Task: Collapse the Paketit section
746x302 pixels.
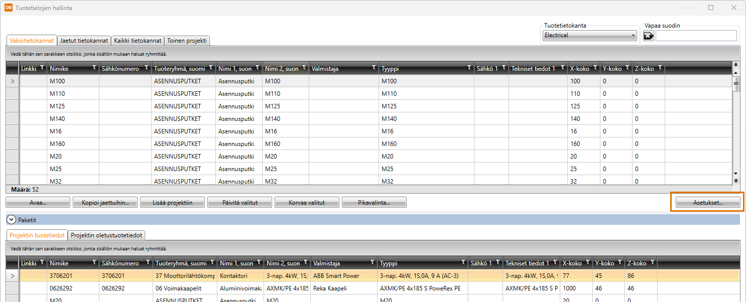Action: click(x=11, y=220)
